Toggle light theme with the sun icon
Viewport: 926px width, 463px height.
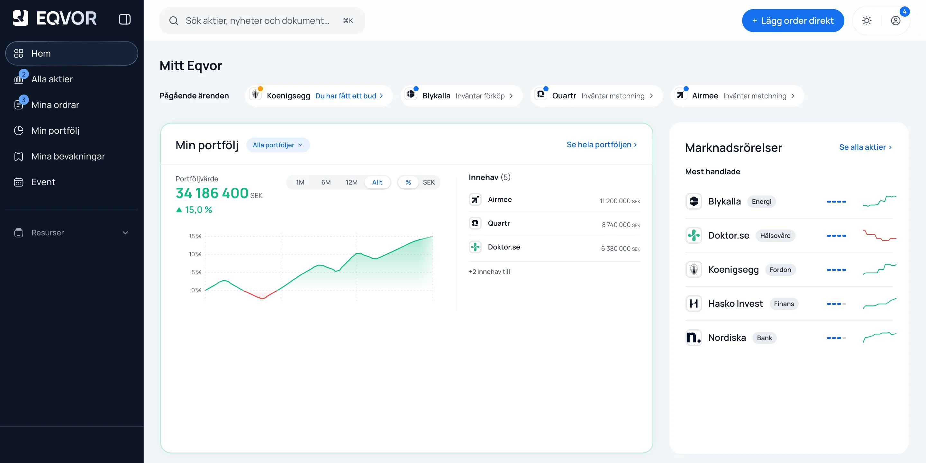pyautogui.click(x=867, y=21)
